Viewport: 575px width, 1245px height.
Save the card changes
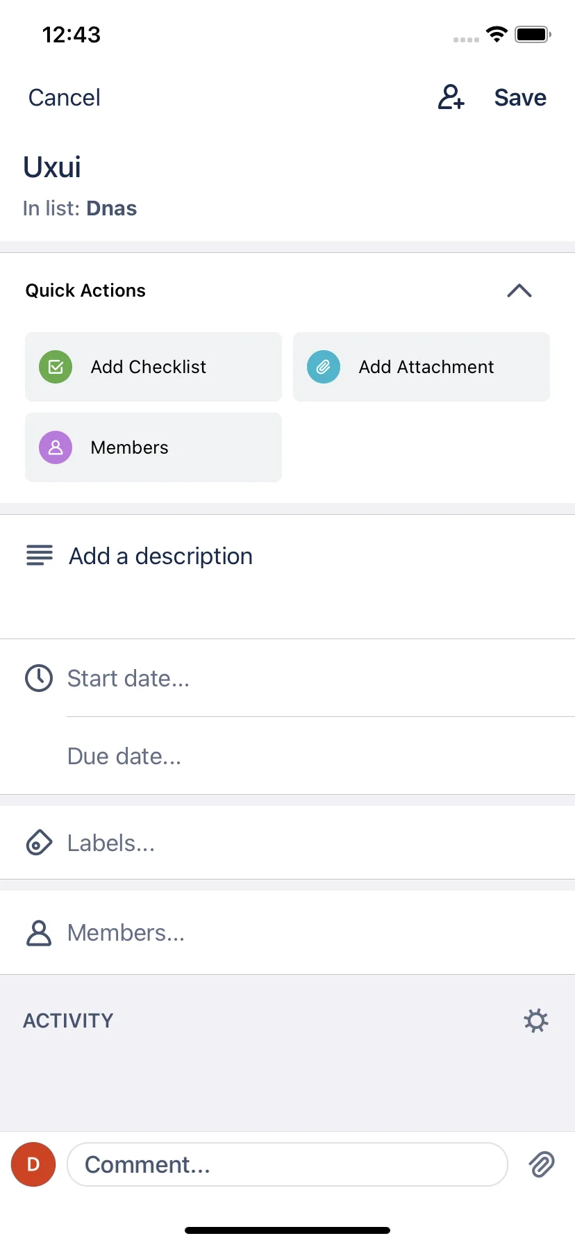click(x=520, y=97)
